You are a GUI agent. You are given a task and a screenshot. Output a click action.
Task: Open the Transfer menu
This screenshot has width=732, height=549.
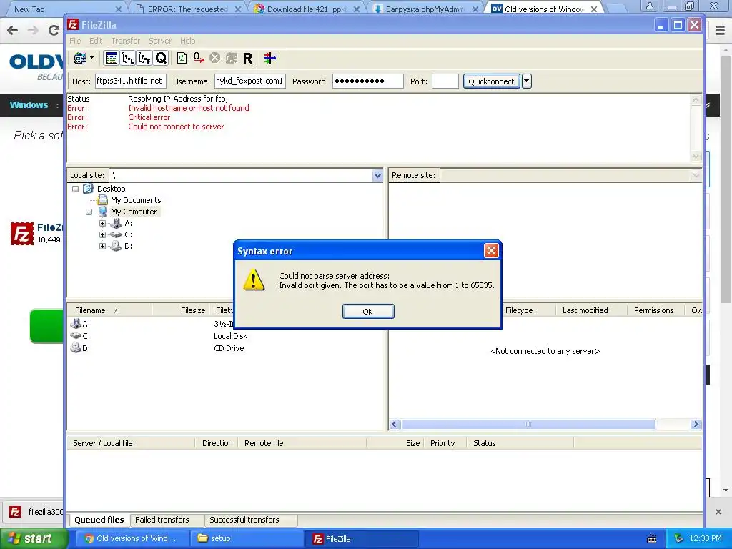(x=126, y=41)
